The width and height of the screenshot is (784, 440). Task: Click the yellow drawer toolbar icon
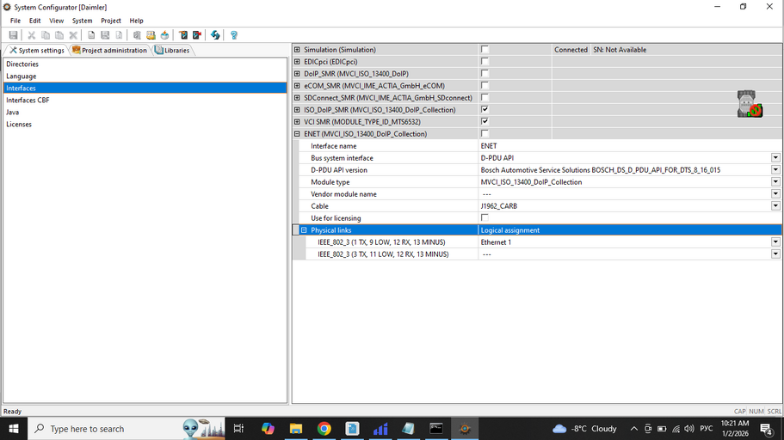pos(151,35)
